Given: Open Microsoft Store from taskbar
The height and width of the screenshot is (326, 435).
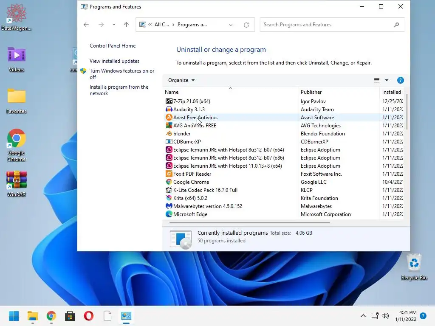Looking at the screenshot, I should [x=70, y=316].
